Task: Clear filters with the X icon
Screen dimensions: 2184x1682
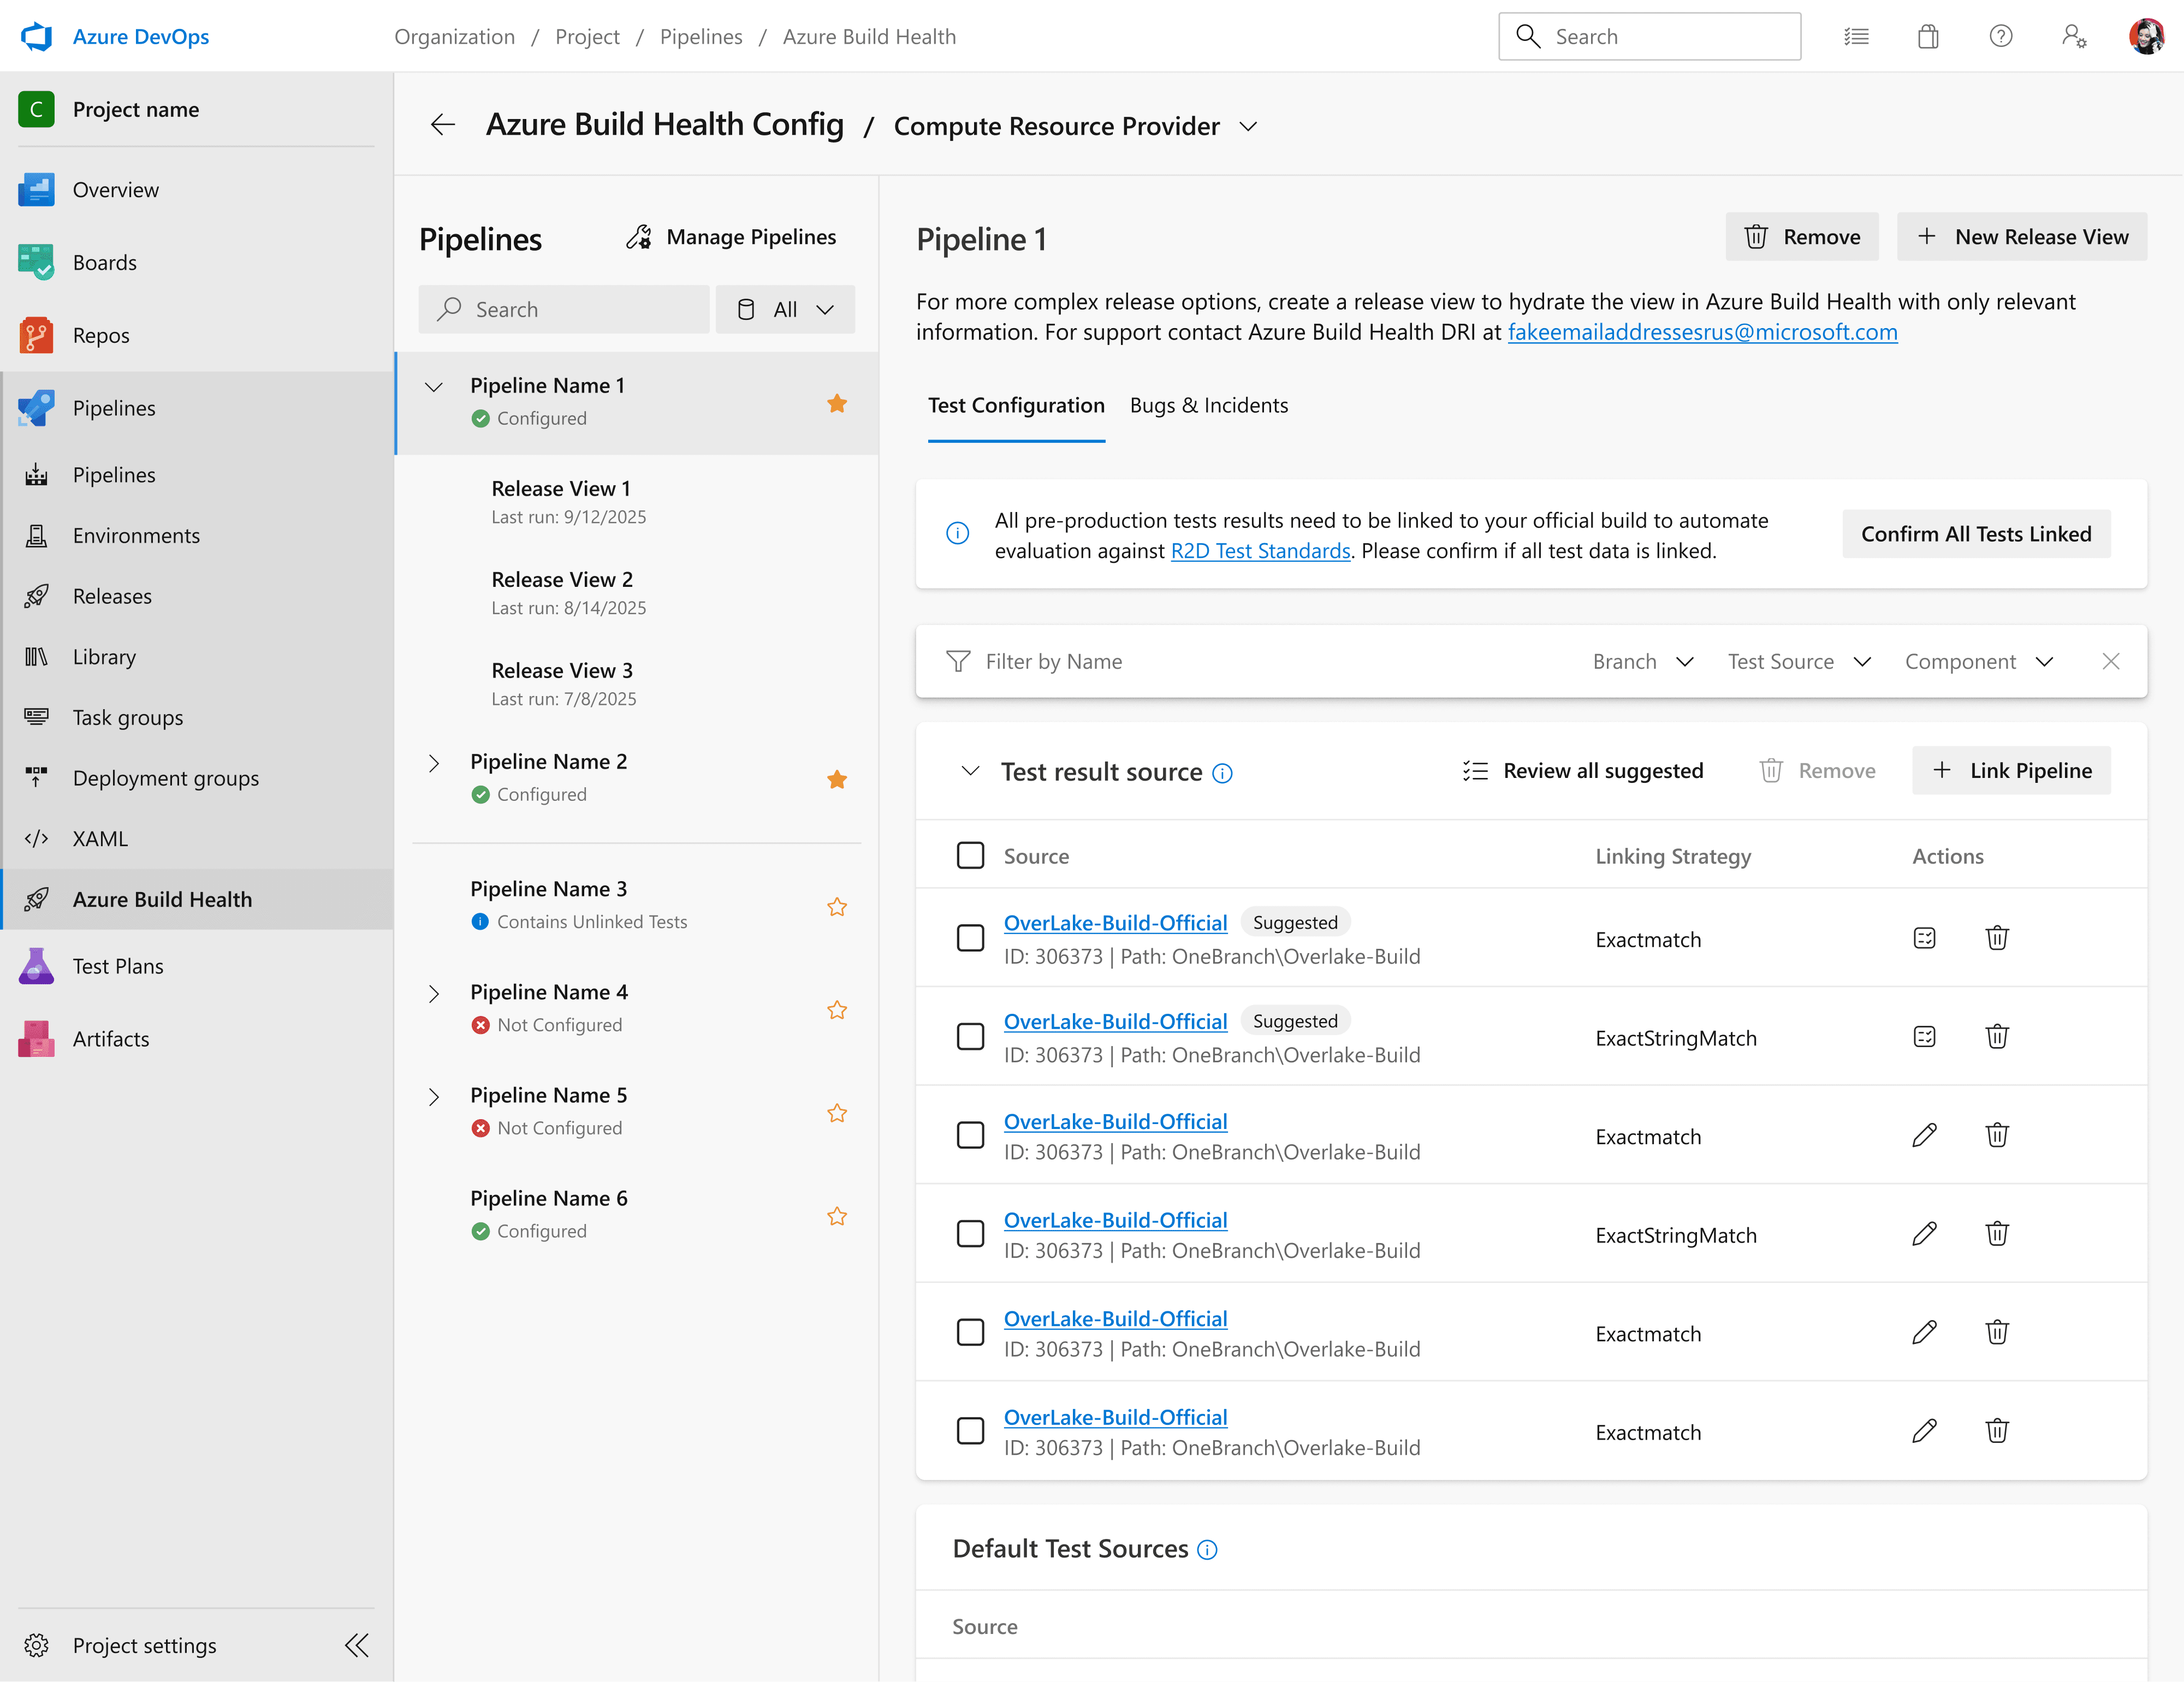Action: 2110,662
